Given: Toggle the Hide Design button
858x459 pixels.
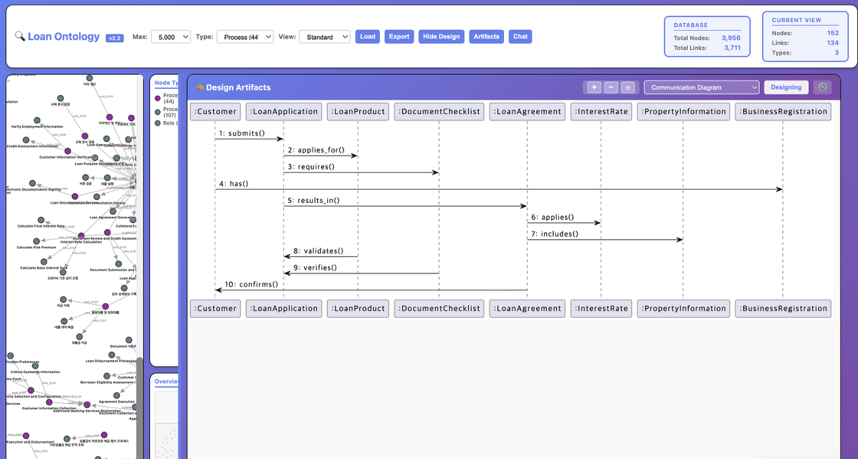Looking at the screenshot, I should [x=441, y=36].
